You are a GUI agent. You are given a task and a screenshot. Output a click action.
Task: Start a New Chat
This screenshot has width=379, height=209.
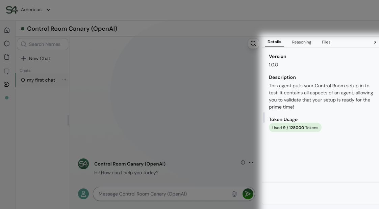coord(36,58)
